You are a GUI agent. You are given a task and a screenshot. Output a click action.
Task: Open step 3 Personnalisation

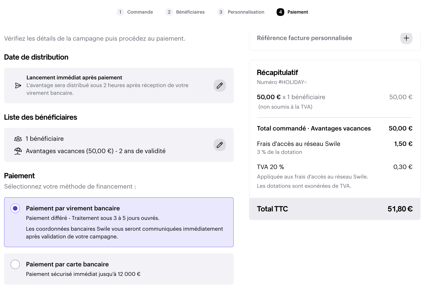[241, 12]
